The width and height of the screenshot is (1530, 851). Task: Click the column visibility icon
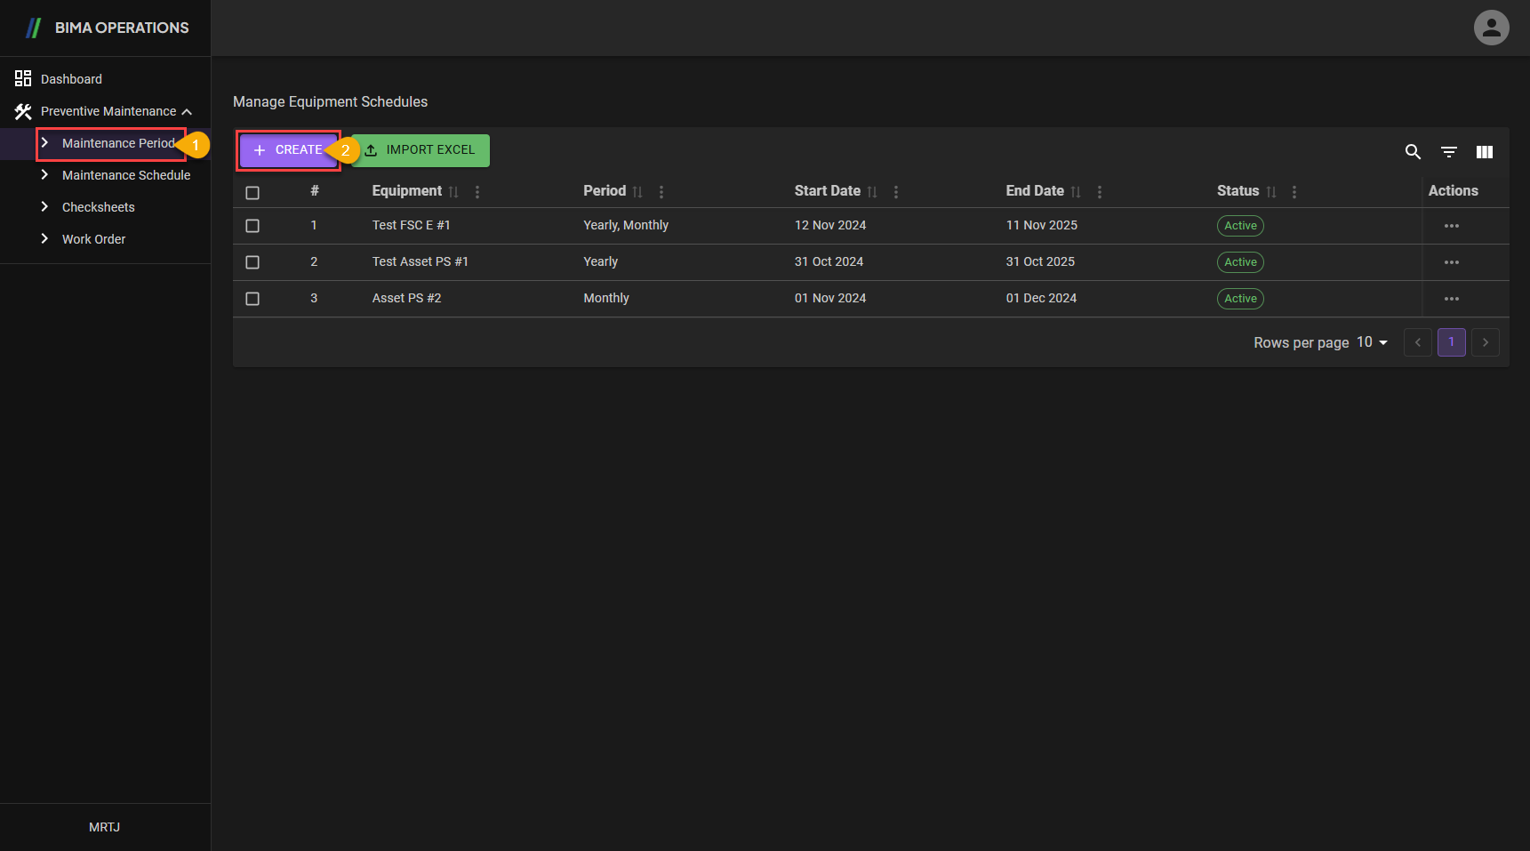pos(1484,152)
